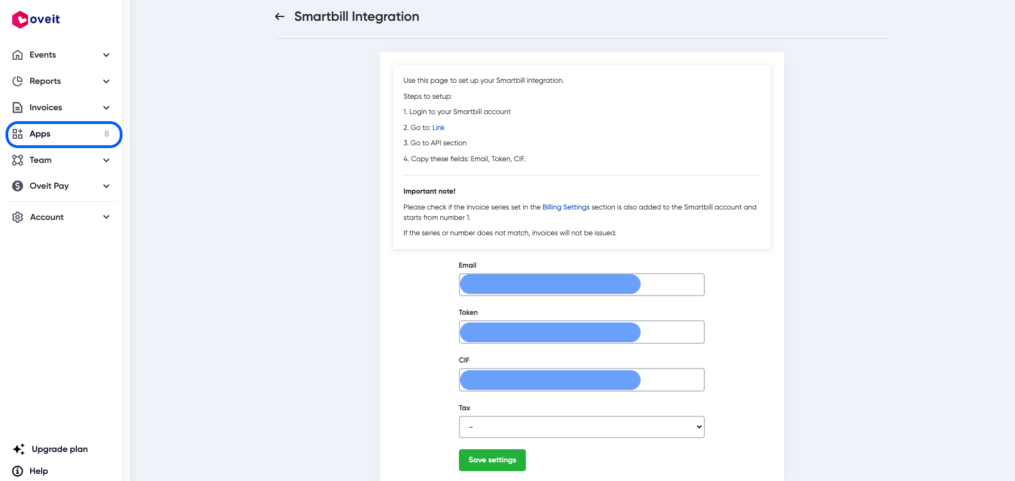1015x481 pixels.
Task: Click 'Steps to setup:' text
Action: [428, 97]
